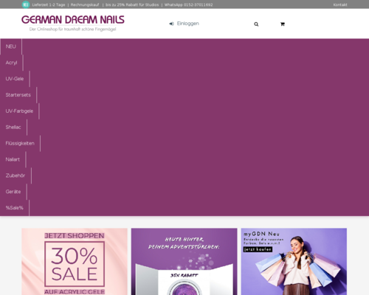Open the Acryl menu category
This screenshot has width=369, height=295.
pyautogui.click(x=12, y=63)
